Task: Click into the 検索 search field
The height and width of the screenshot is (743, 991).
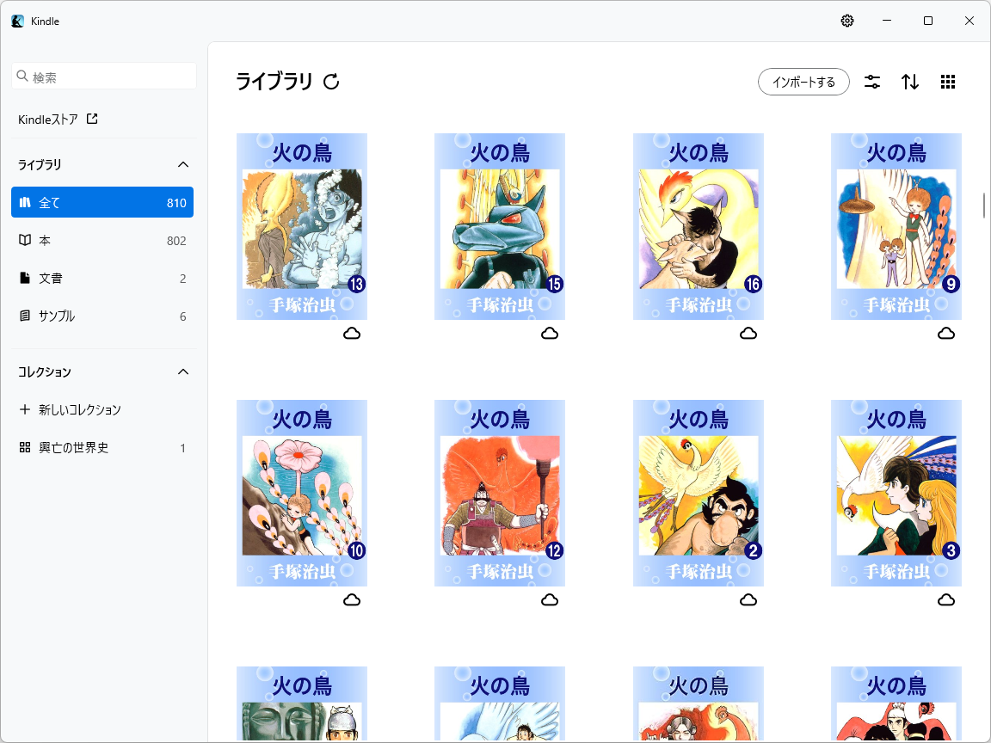Action: click(x=103, y=77)
